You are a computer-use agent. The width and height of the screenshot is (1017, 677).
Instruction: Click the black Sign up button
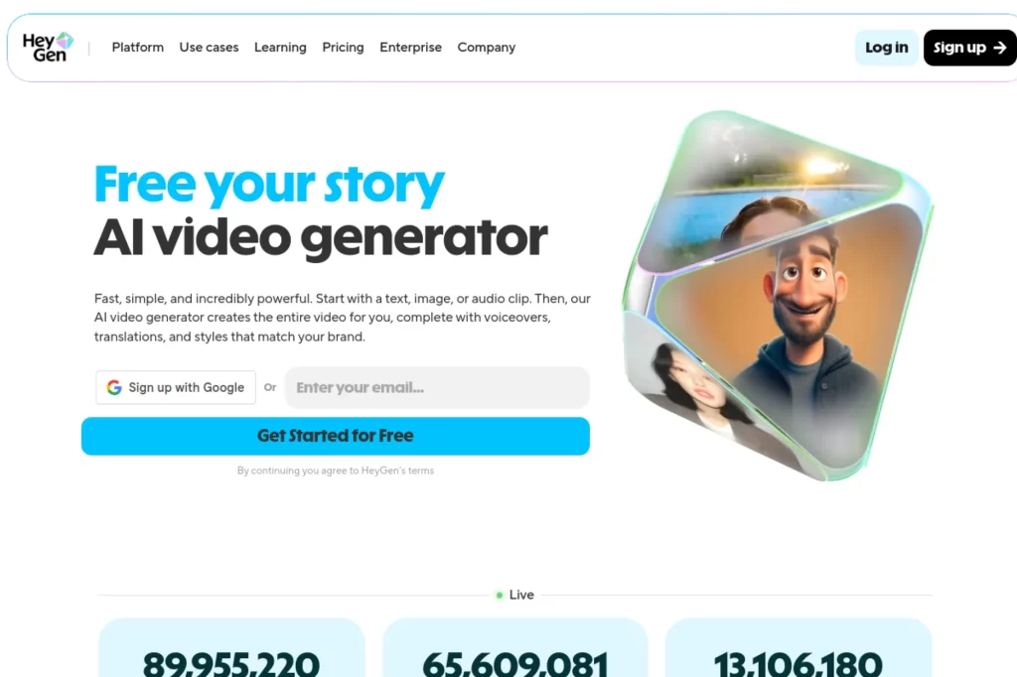click(x=970, y=48)
